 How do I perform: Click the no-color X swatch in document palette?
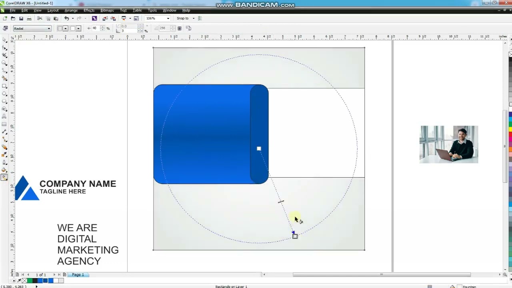click(x=24, y=281)
